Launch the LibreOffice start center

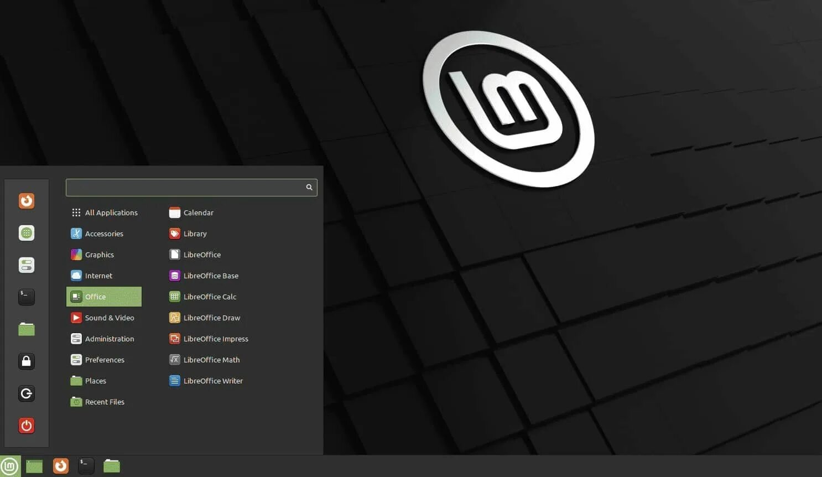click(195, 255)
